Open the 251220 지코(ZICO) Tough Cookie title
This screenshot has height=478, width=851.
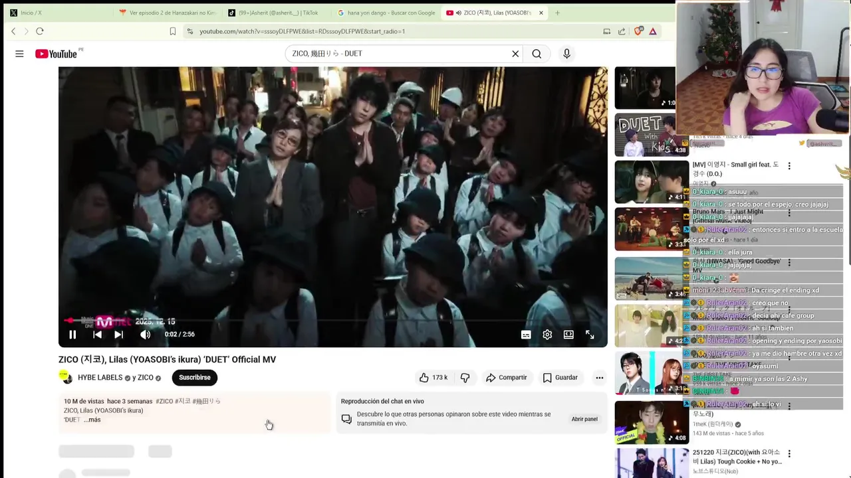tap(737, 457)
